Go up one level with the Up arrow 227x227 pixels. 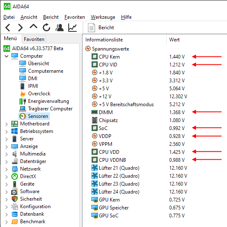pos(34,27)
